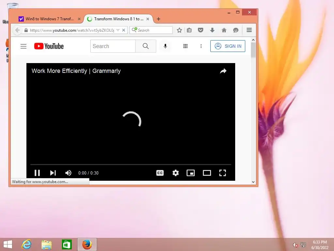Open the Windows Start button
This screenshot has width=334, height=251.
[8, 244]
